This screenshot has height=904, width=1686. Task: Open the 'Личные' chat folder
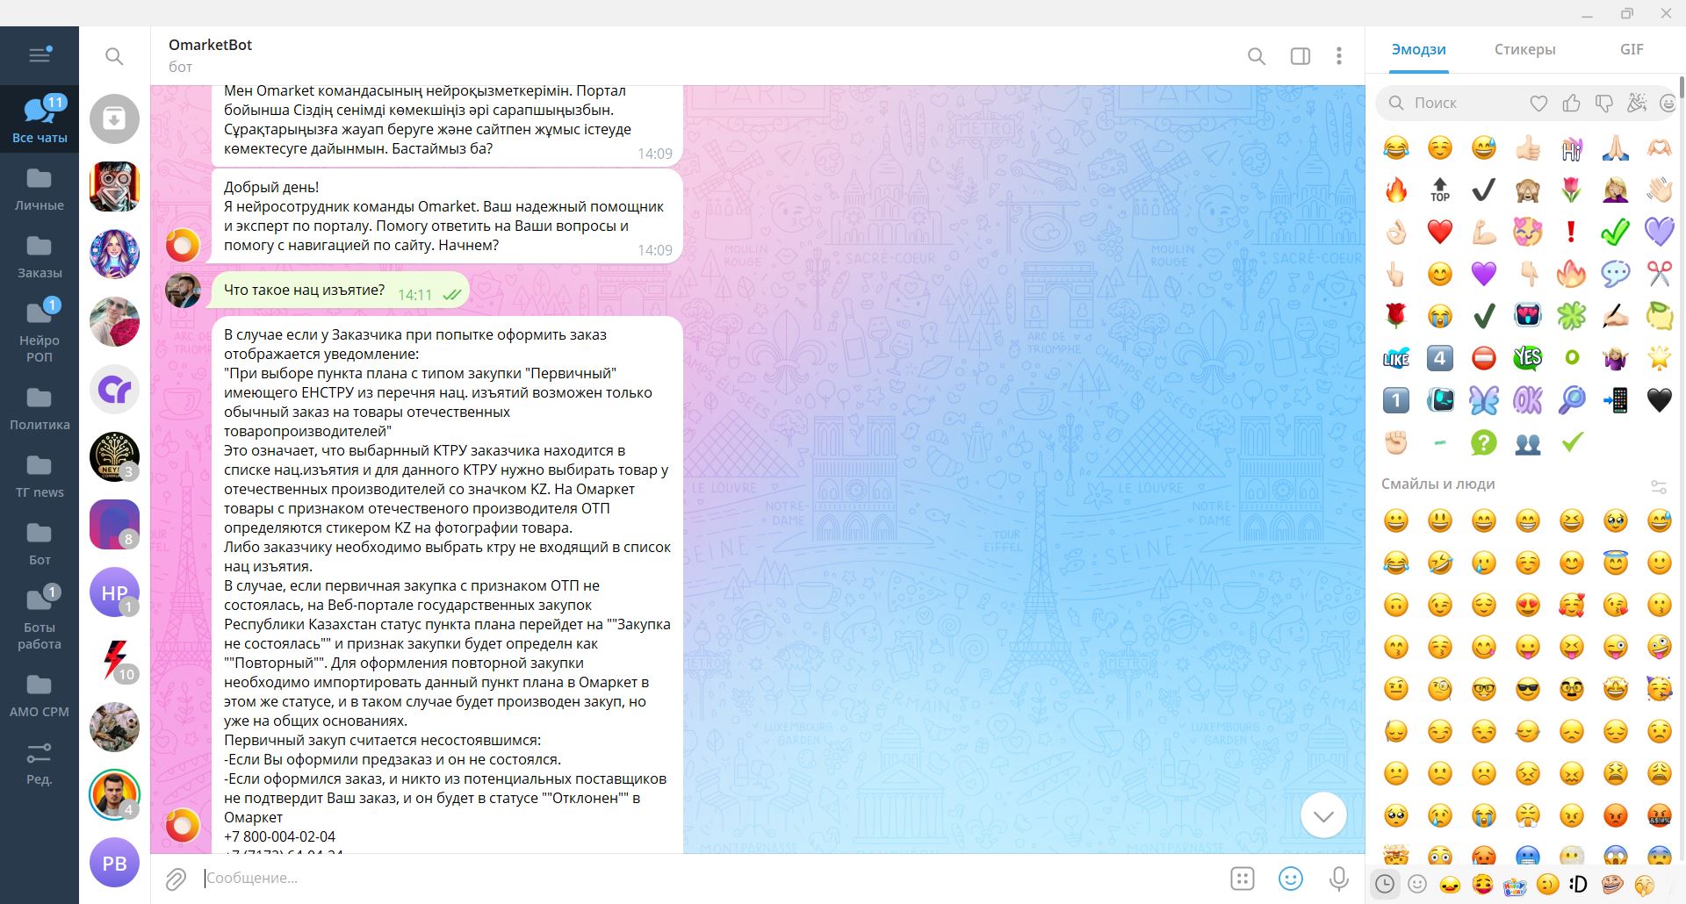pos(40,188)
